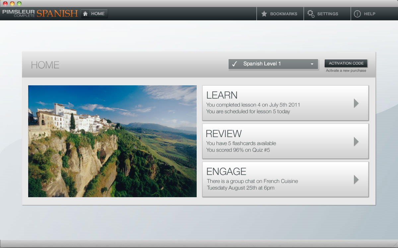Click the arrow on the Engage card

pos(356,180)
